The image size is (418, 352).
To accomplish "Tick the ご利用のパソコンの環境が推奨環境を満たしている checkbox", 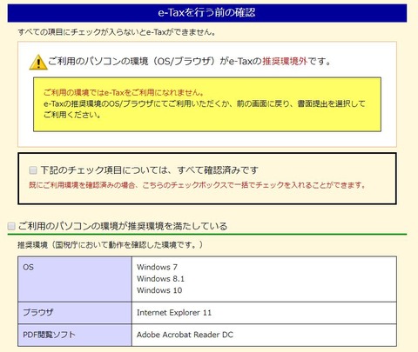I will (x=11, y=226).
